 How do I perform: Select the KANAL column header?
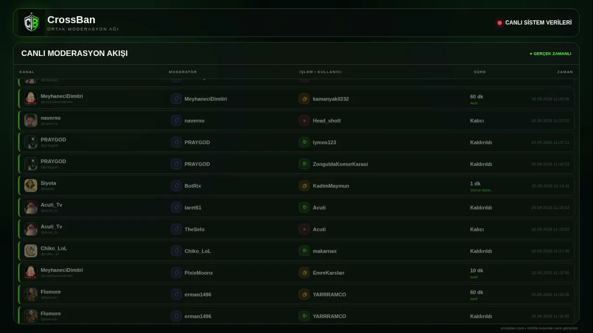coord(27,72)
